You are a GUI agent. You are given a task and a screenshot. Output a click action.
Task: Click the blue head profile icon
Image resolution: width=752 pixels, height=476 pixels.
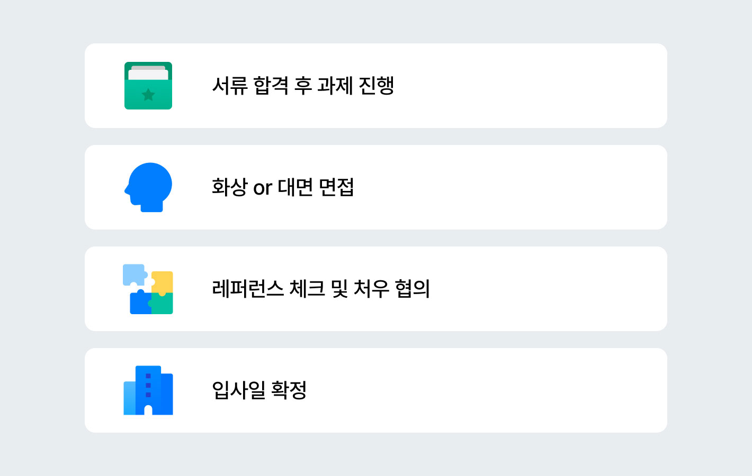[x=148, y=187]
